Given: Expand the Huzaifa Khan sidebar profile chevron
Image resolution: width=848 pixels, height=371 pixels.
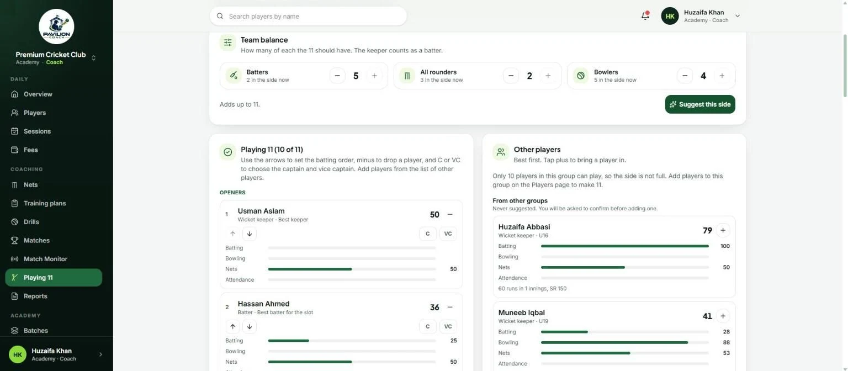Looking at the screenshot, I should click(x=100, y=354).
